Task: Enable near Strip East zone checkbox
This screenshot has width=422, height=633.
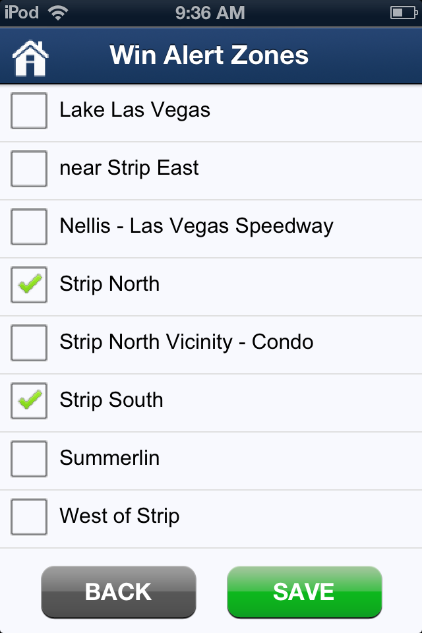Action: (x=29, y=168)
